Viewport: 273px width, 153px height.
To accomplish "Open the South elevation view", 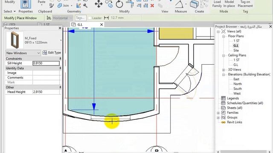I will click(x=238, y=89).
